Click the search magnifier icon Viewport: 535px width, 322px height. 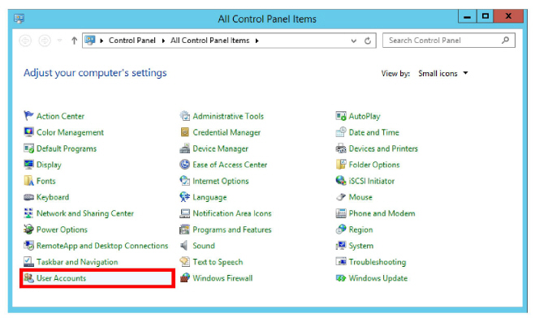tap(505, 41)
